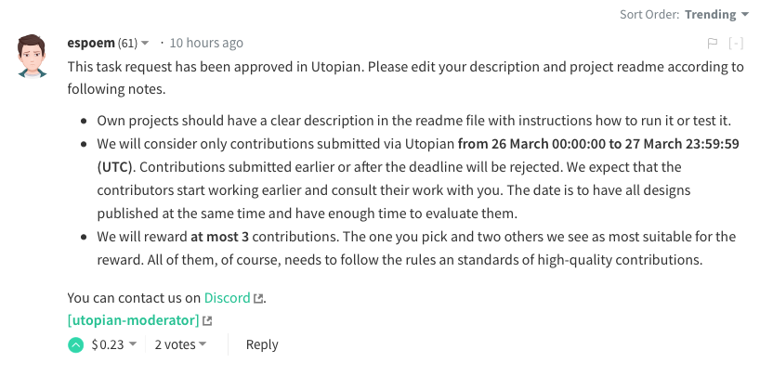Open the espoem username profile link

[x=90, y=43]
